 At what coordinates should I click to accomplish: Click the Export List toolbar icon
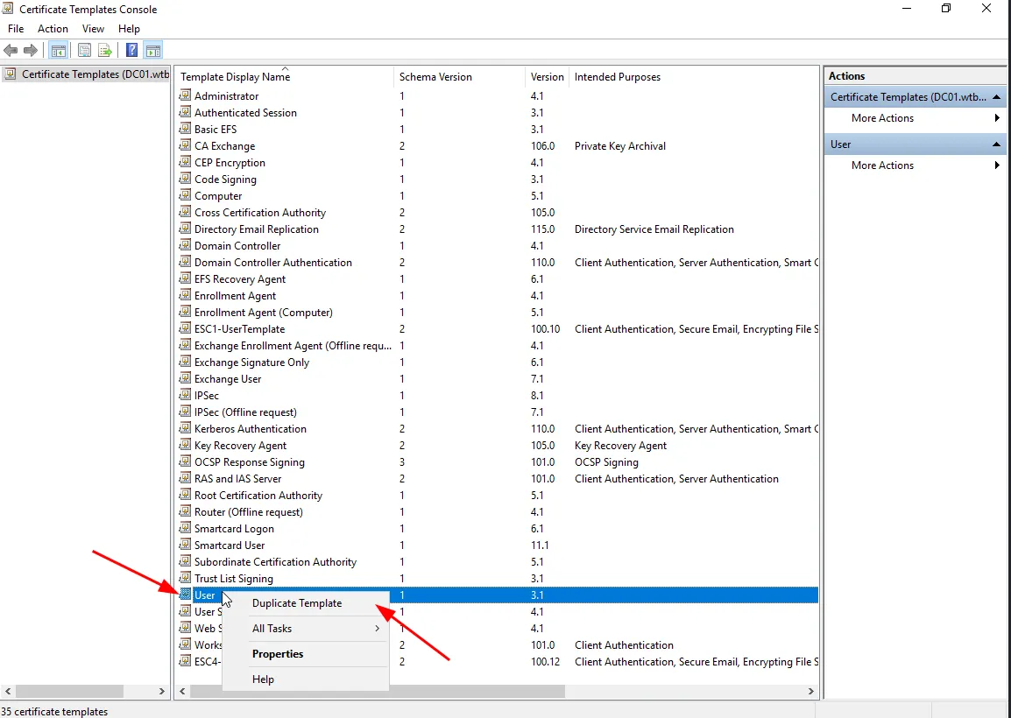point(105,51)
